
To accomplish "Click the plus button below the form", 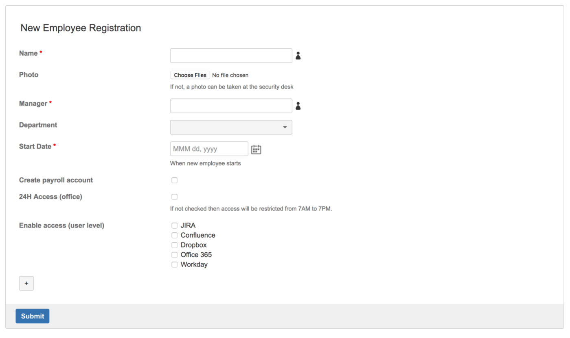I will [26, 283].
